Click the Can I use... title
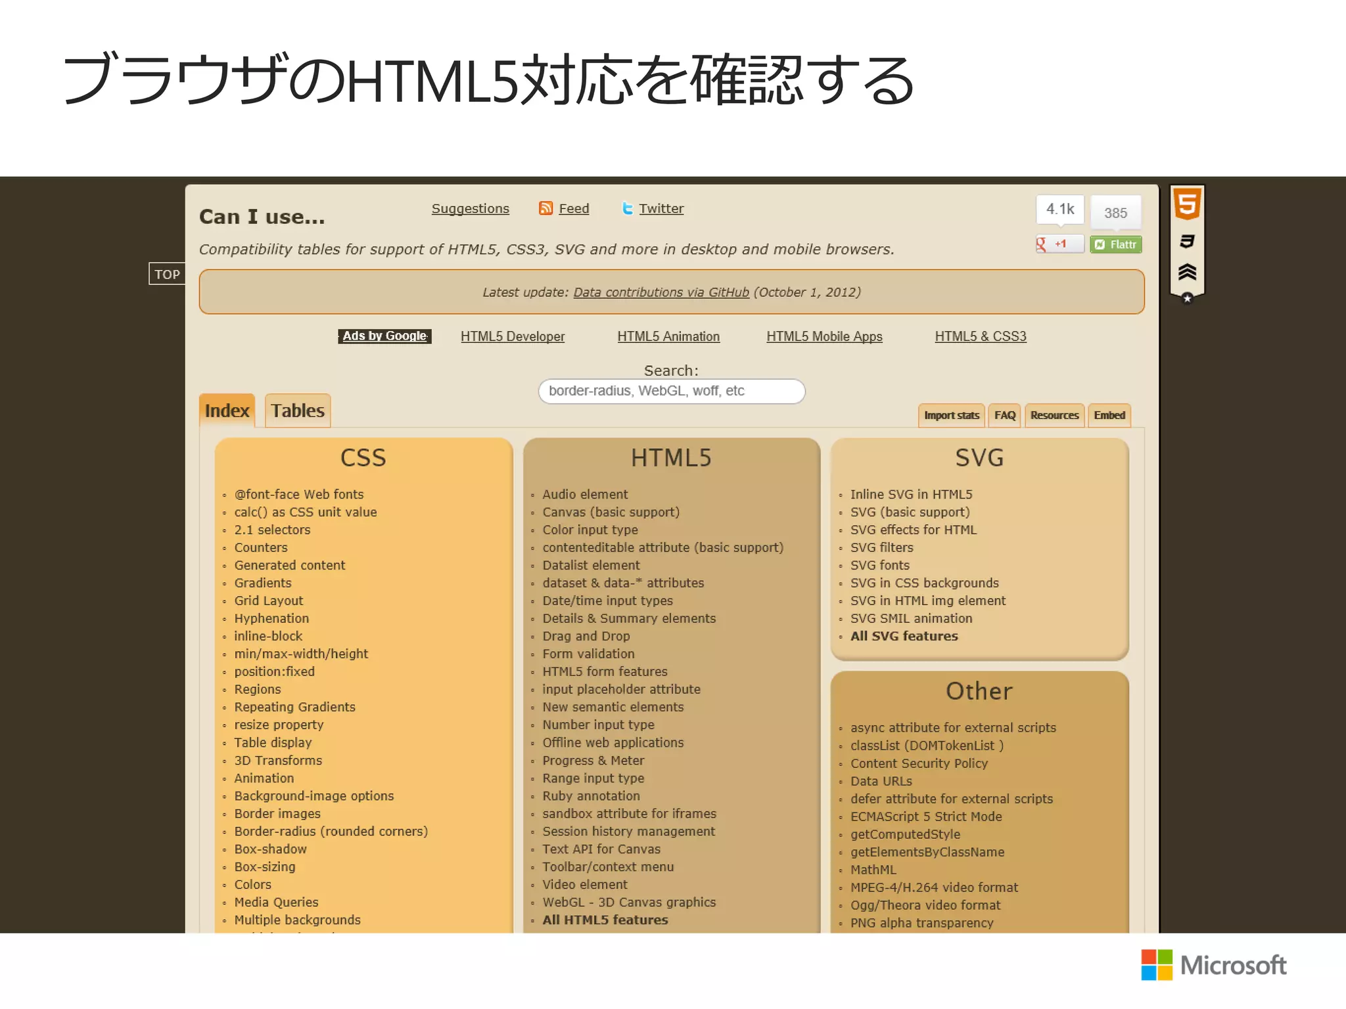This screenshot has height=1009, width=1346. pyautogui.click(x=262, y=217)
